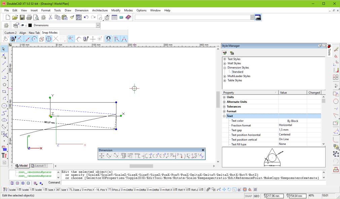
Task: Toggle the Quadrant Point snap mode
Action: (48, 39)
